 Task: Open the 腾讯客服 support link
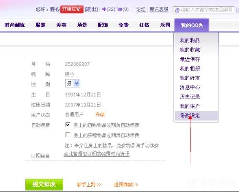[x=159, y=10]
